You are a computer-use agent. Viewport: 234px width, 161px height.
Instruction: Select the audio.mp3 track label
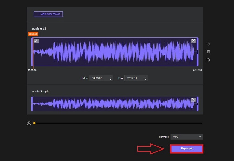[x=39, y=28]
